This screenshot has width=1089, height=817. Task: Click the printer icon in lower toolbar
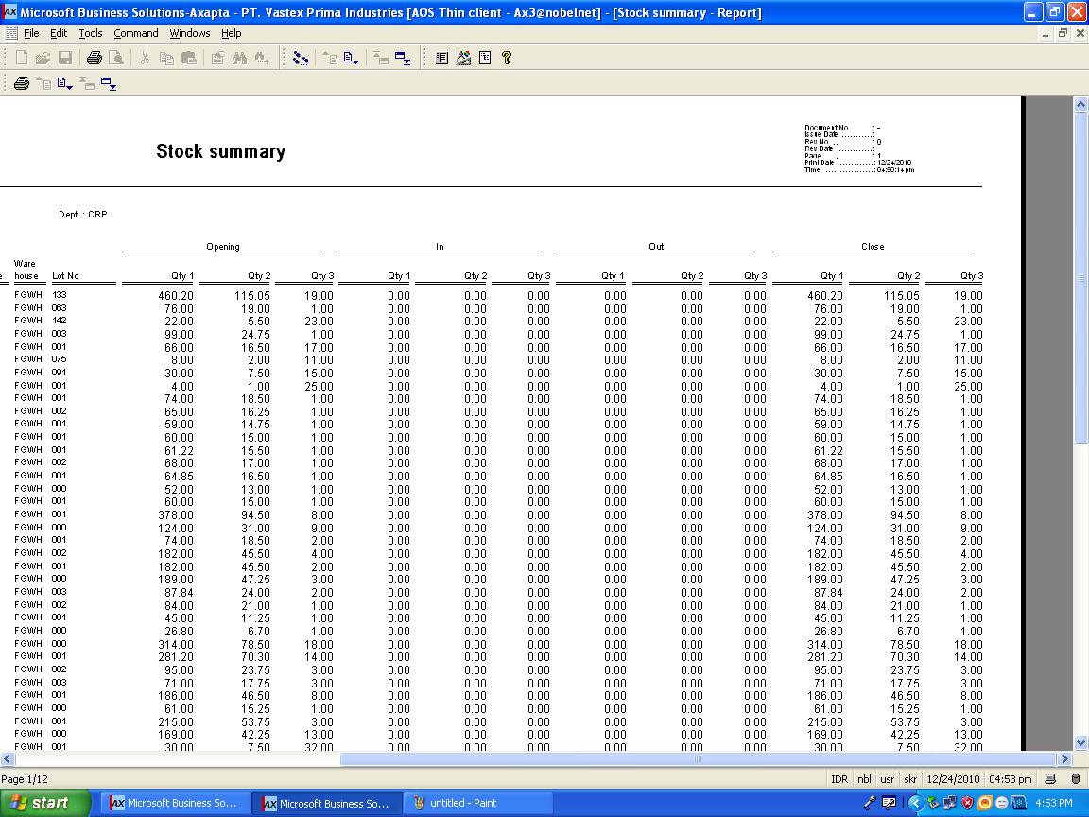point(22,84)
